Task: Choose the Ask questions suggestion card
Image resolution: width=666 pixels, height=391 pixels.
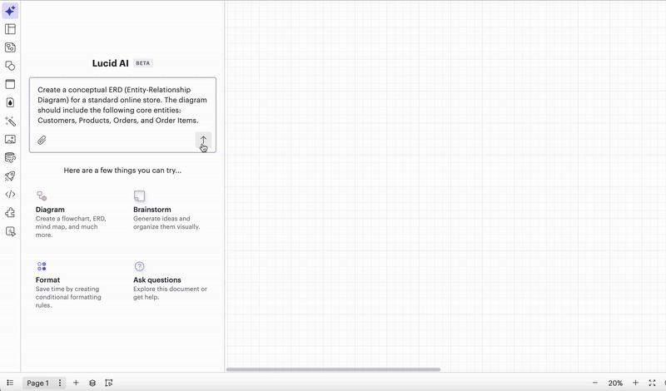Action: (x=171, y=281)
